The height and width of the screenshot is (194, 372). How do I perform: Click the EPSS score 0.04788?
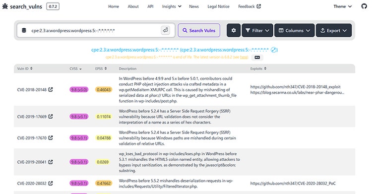104,138
